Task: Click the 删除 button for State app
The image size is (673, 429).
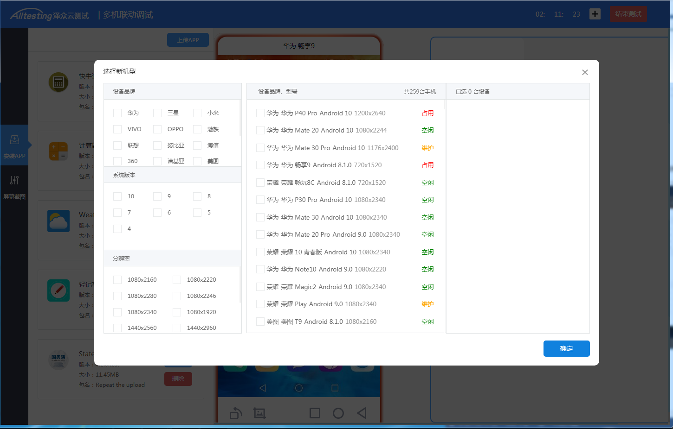Action: 178,379
